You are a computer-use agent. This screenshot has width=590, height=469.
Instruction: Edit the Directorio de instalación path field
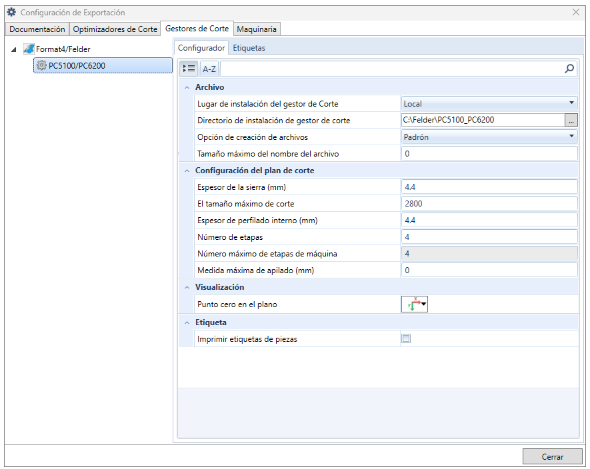tap(483, 120)
